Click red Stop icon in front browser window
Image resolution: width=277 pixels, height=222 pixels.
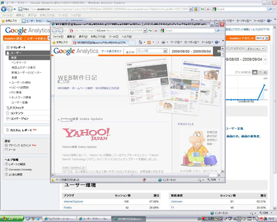156,31
